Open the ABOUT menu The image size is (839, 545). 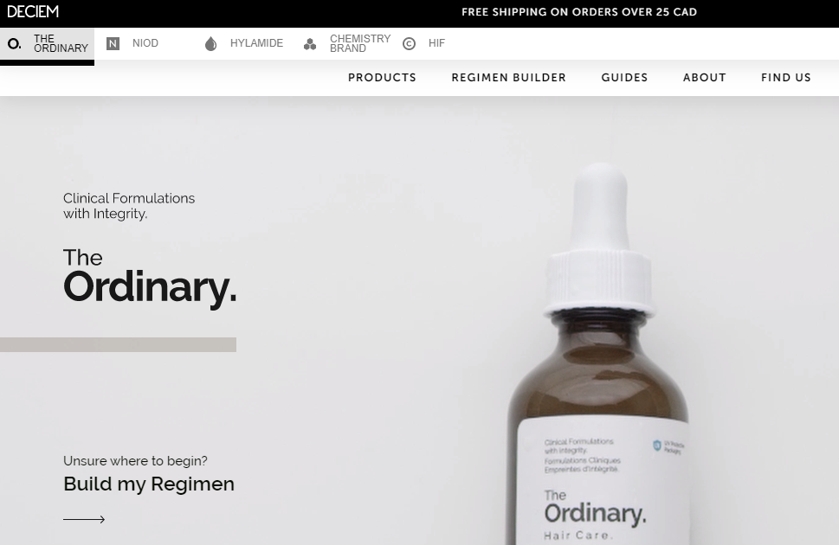point(705,78)
